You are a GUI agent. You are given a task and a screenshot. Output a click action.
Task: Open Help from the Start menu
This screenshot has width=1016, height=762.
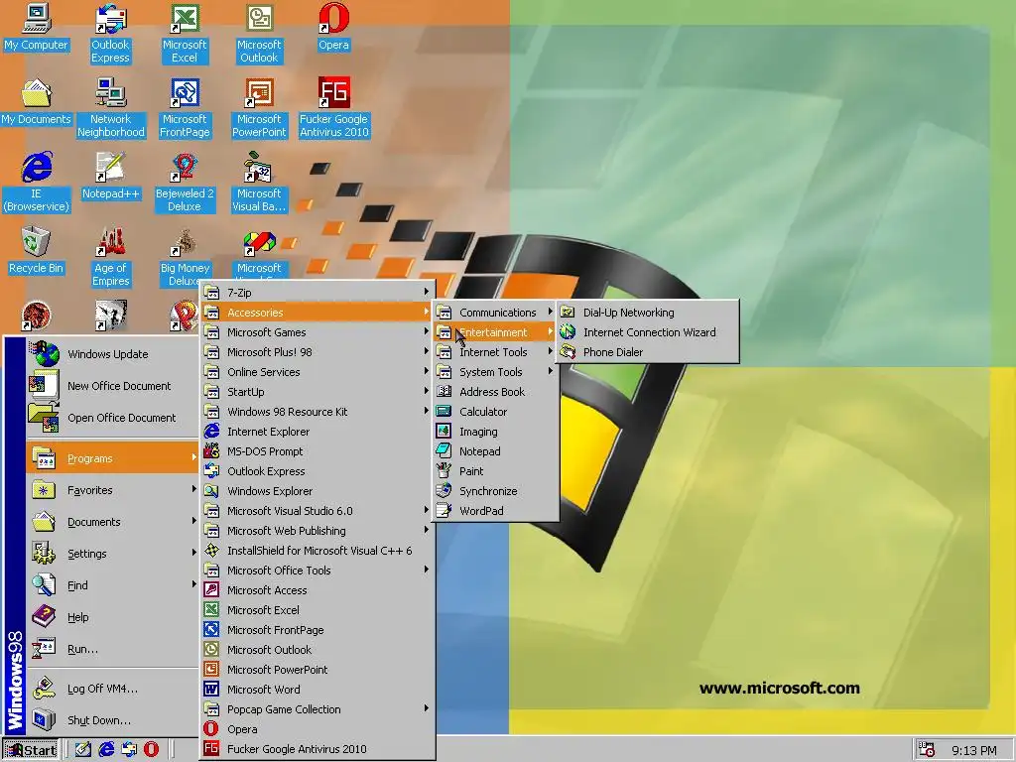pos(113,617)
